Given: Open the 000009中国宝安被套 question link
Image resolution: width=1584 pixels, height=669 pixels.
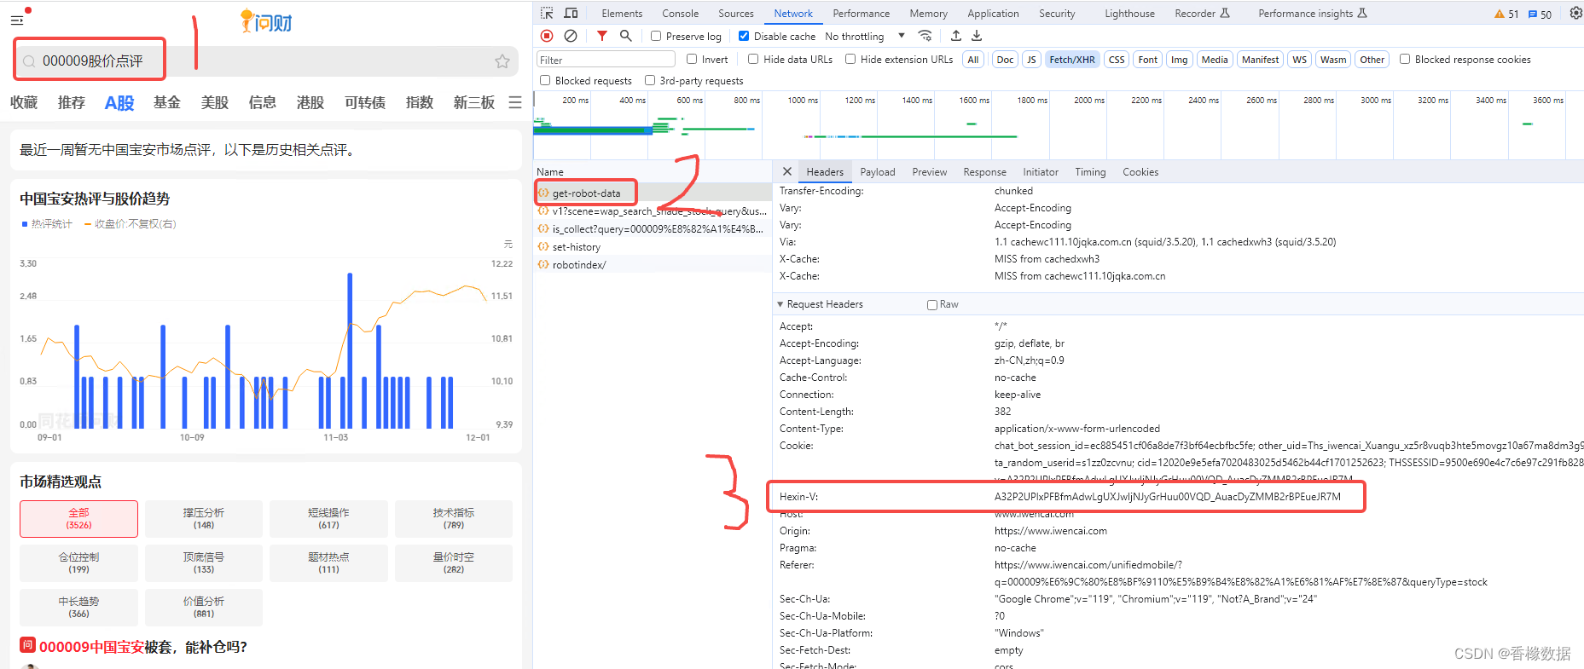Looking at the screenshot, I should click(143, 647).
